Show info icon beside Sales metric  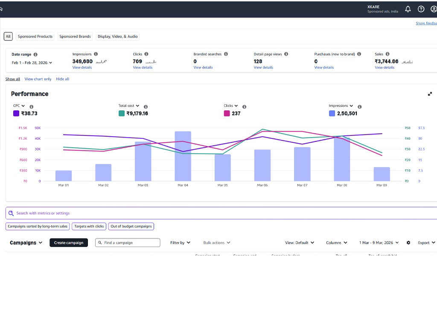pos(387,54)
